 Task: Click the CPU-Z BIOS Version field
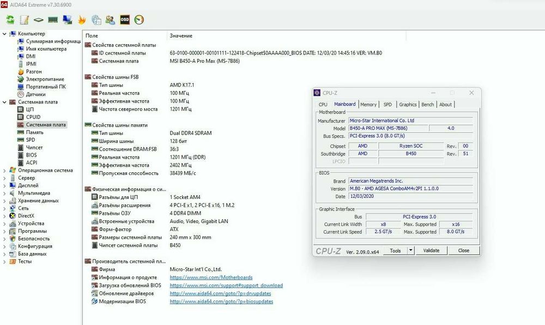[410, 189]
